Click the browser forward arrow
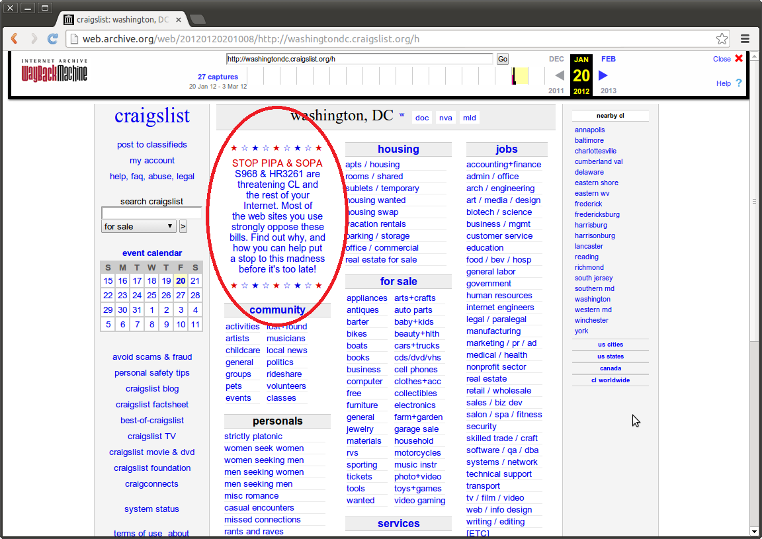This screenshot has width=762, height=539. point(34,39)
